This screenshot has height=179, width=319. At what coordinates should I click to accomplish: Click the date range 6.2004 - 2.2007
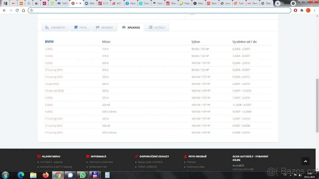coord(241,49)
